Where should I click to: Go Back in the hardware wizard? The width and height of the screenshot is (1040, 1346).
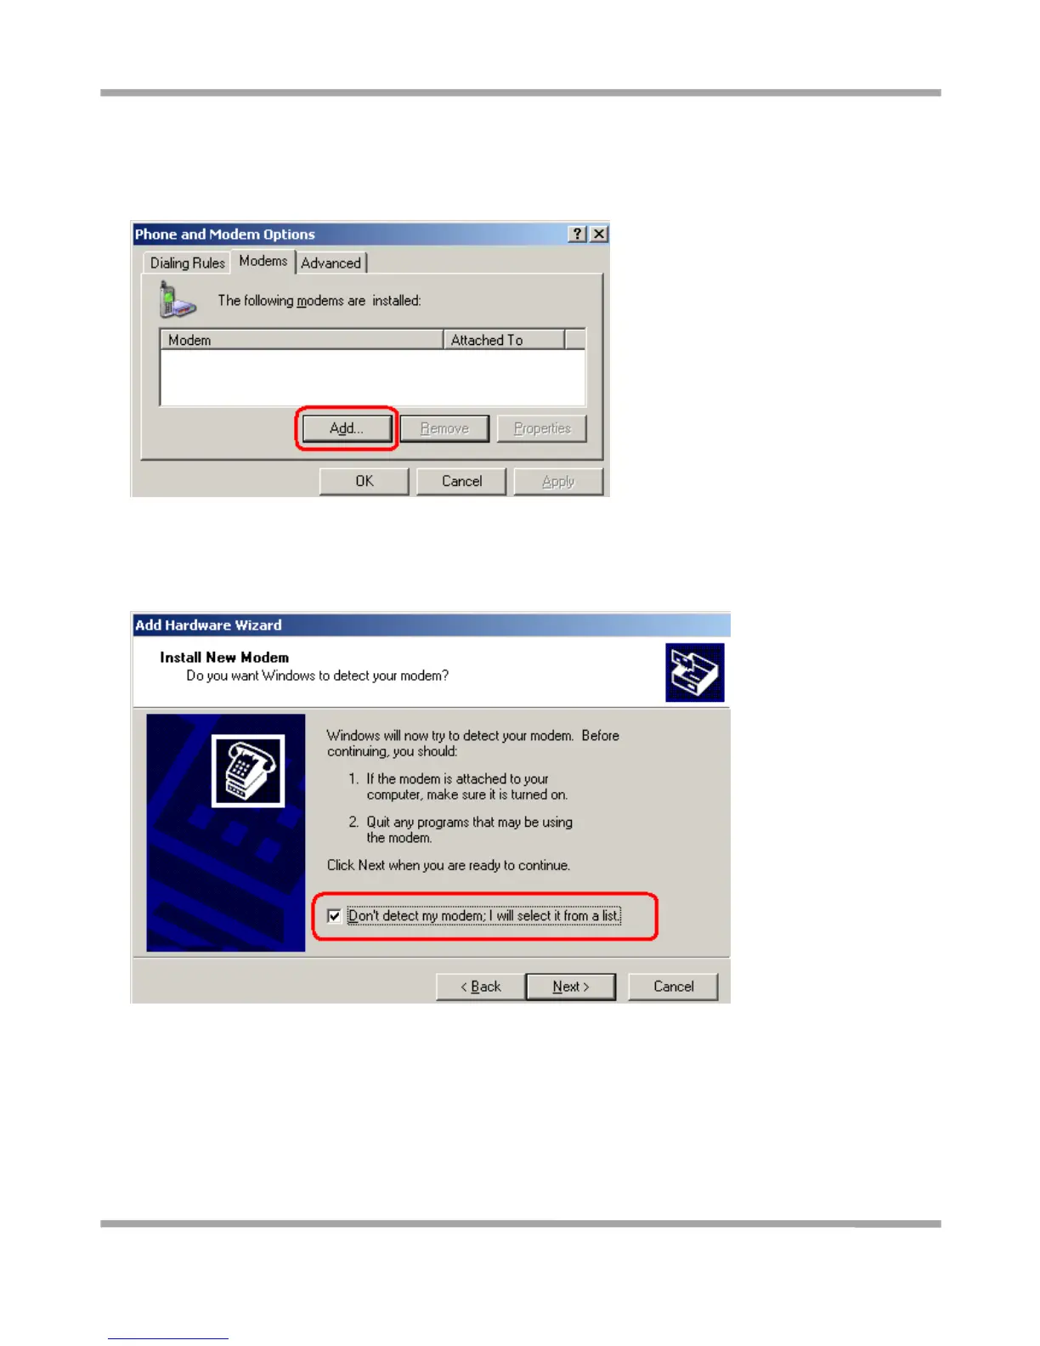[x=481, y=987]
